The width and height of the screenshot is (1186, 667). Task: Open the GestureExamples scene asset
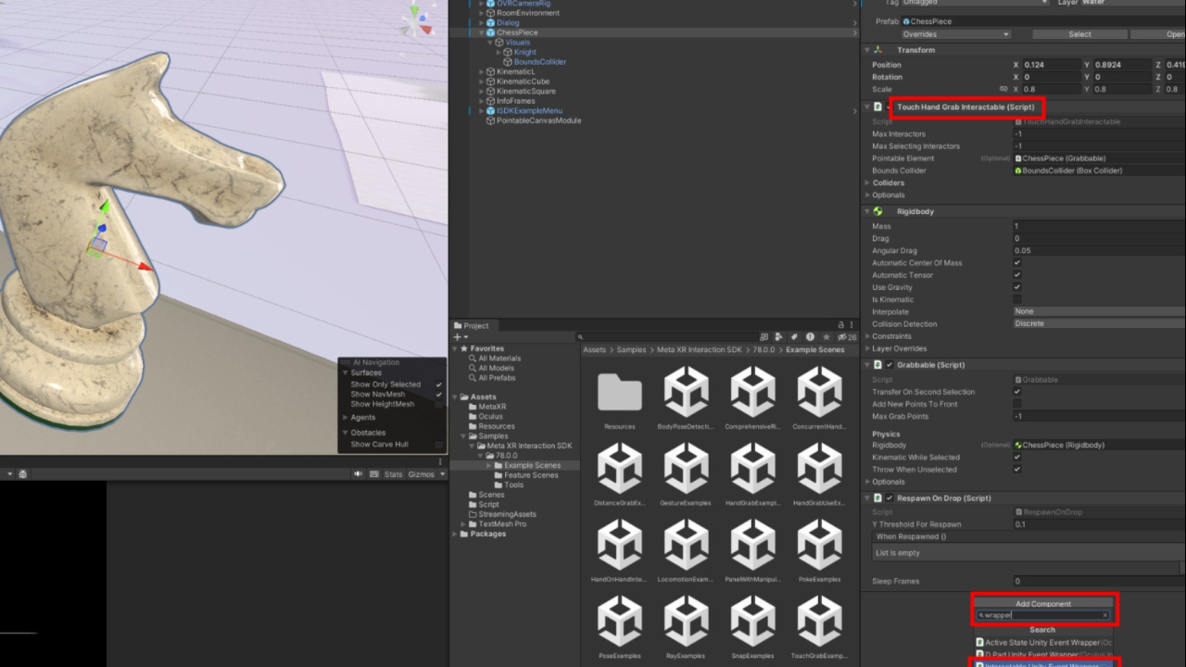[686, 469]
